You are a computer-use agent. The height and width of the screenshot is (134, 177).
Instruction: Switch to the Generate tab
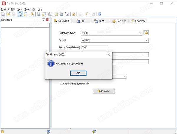(x=138, y=21)
